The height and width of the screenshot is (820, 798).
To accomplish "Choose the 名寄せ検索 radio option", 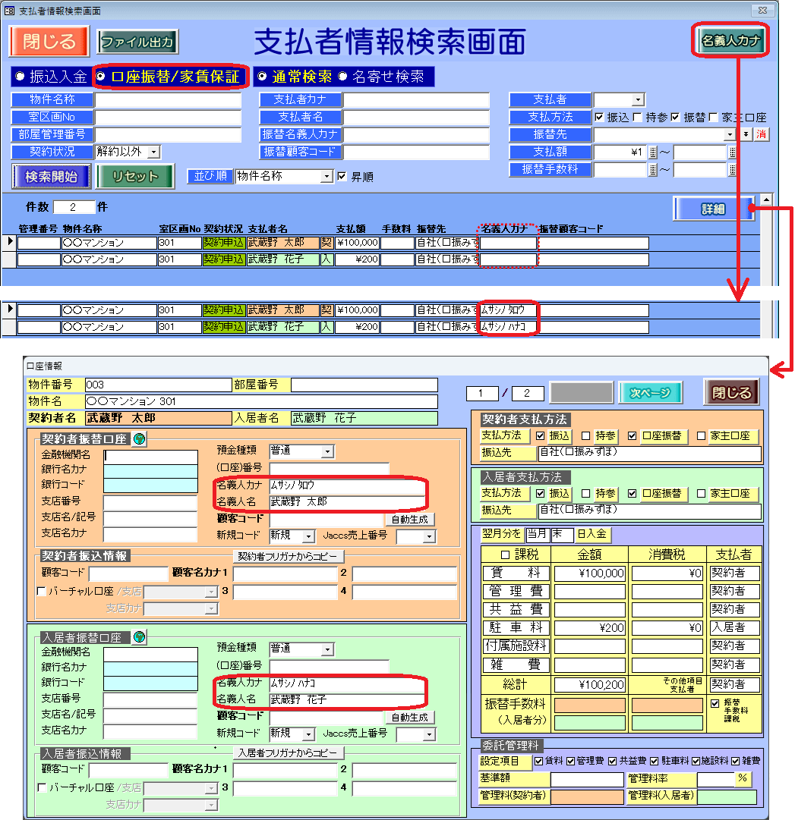I will pos(342,77).
